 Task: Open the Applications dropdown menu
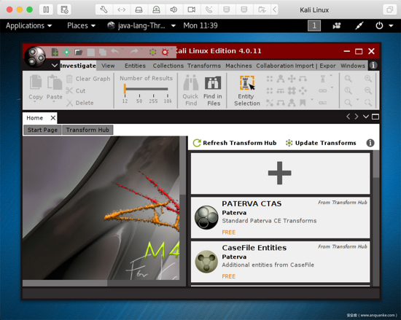(28, 26)
